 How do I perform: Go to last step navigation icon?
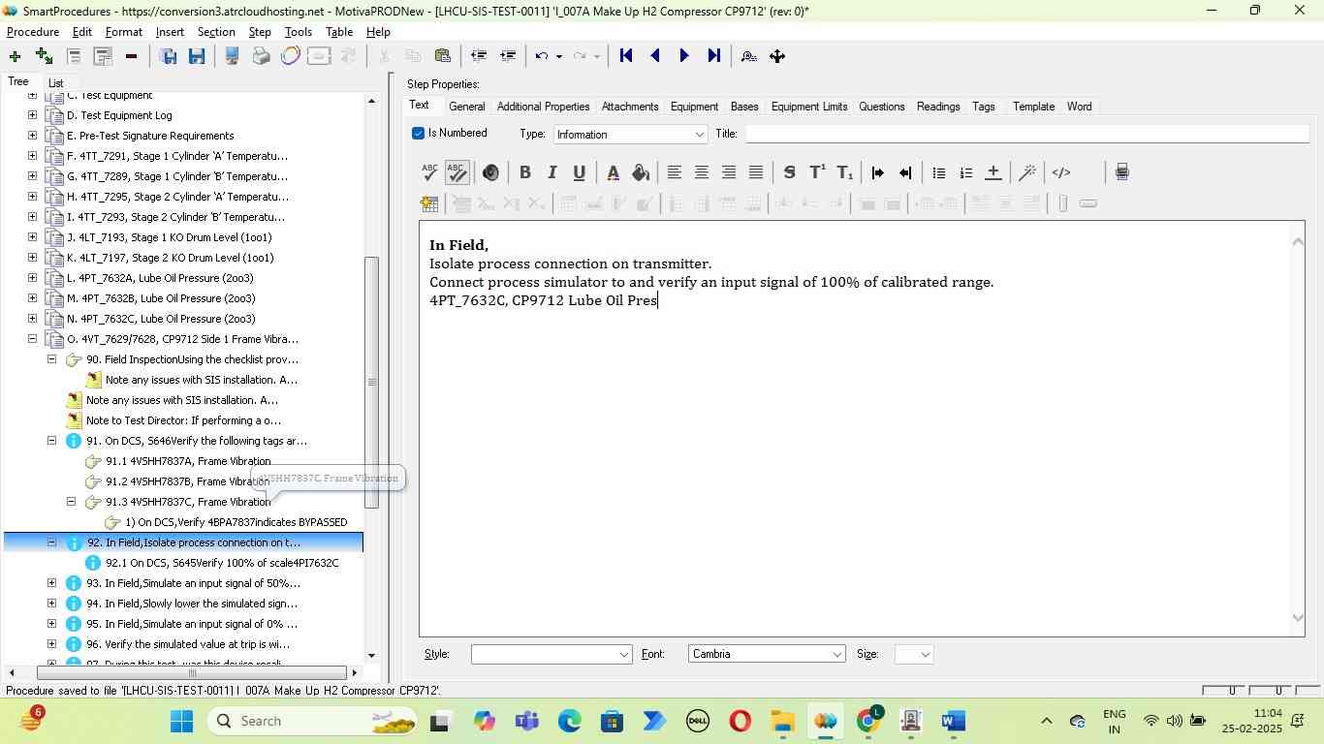714,56
